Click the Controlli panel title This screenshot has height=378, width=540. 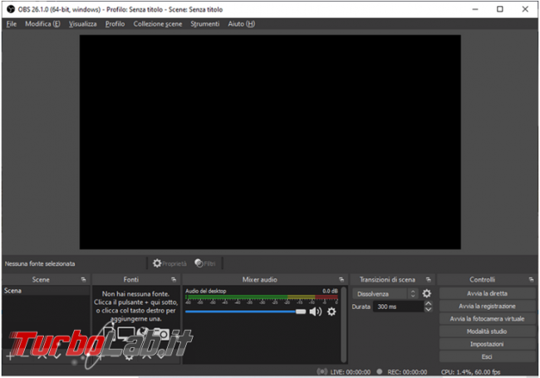482,279
